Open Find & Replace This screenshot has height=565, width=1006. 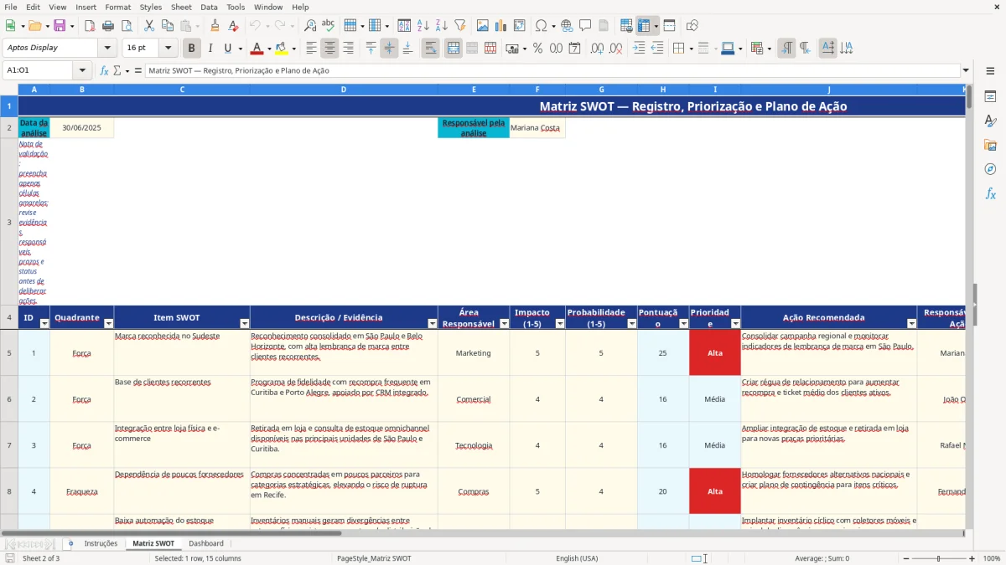click(x=310, y=26)
